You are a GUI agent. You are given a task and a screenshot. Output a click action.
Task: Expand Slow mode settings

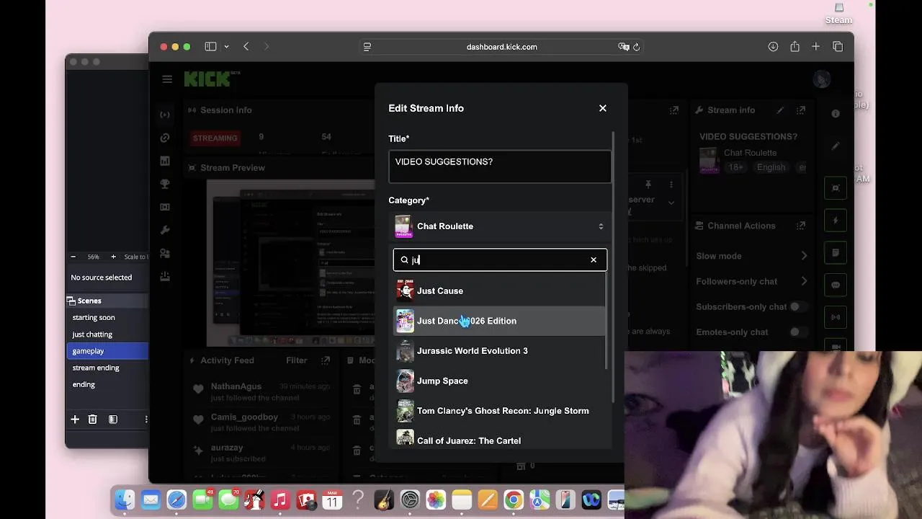(805, 256)
